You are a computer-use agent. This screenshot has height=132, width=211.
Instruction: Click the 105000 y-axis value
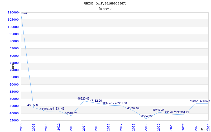(13, 20)
